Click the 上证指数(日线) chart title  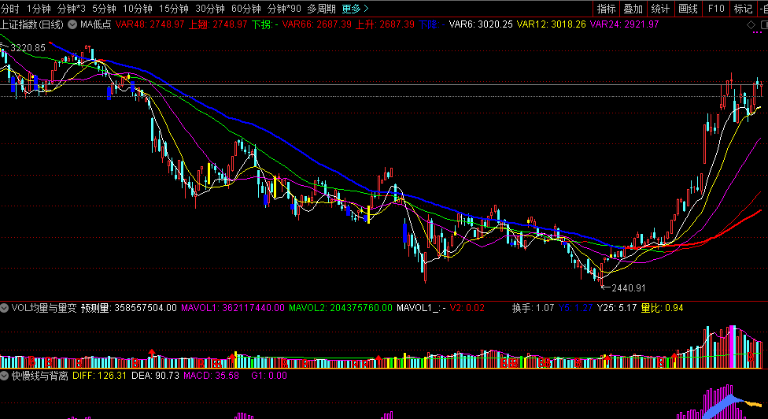pyautogui.click(x=31, y=24)
